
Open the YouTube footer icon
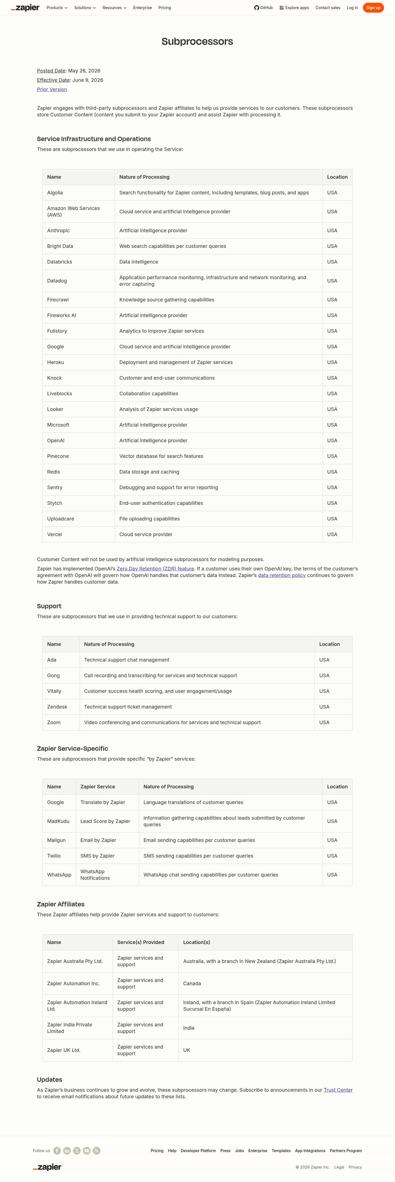pyautogui.click(x=87, y=1150)
